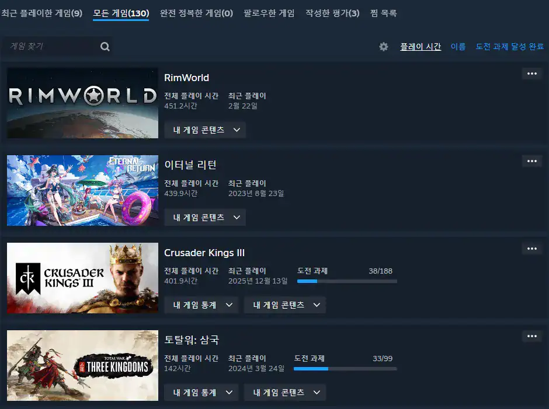Select the 모든 게임(130) tab
The width and height of the screenshot is (549, 409).
pyautogui.click(x=121, y=13)
